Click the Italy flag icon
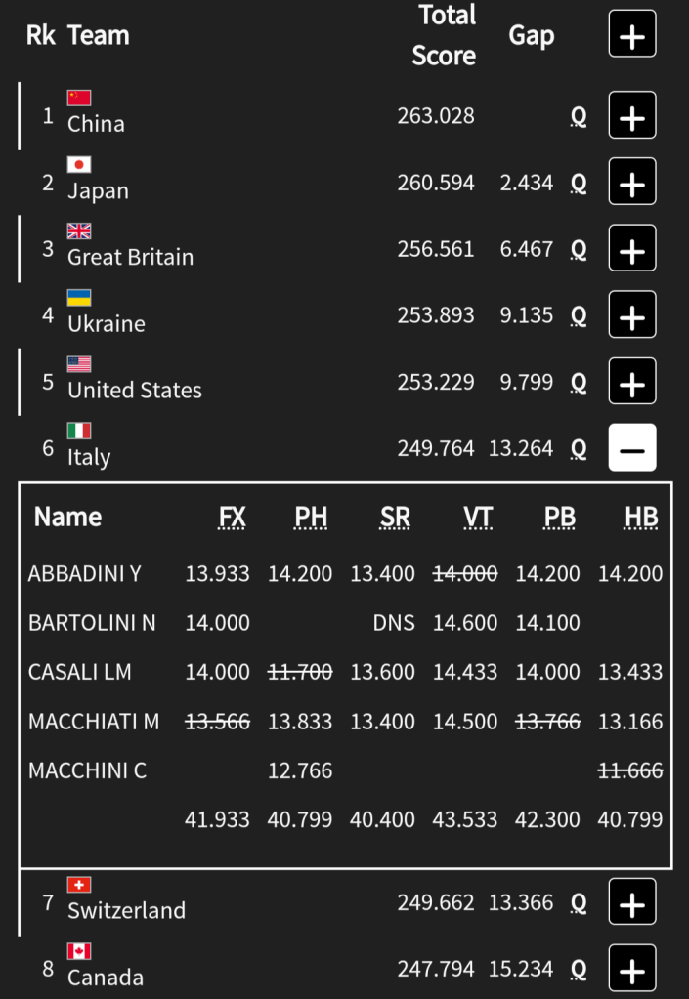Viewport: 689px width, 999px height. 79,431
